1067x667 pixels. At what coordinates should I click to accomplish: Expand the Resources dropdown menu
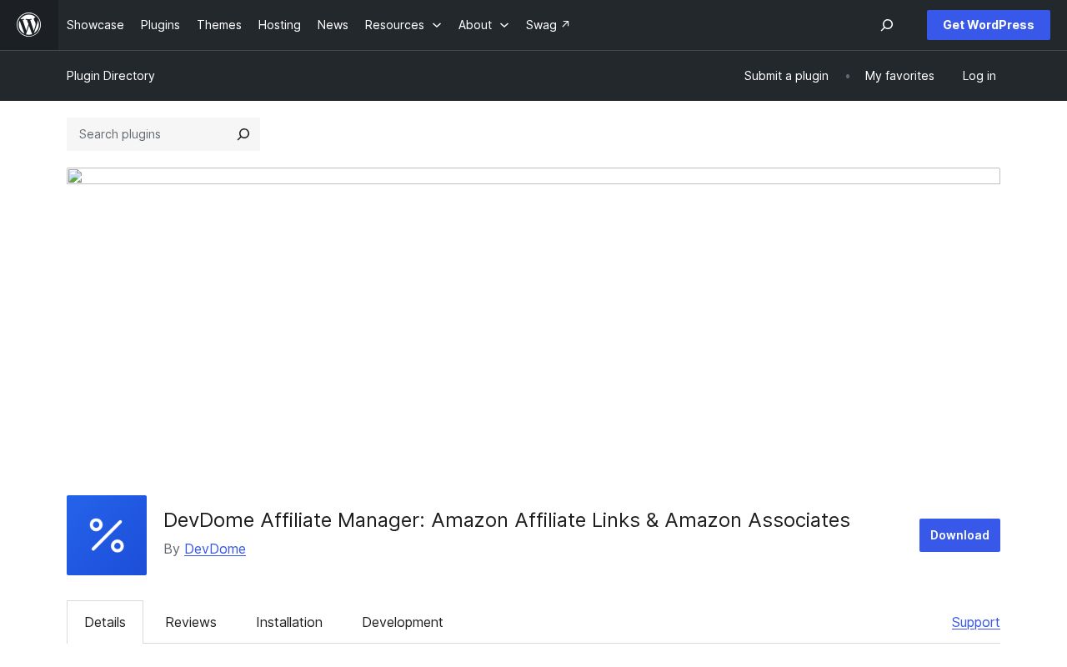point(403,25)
